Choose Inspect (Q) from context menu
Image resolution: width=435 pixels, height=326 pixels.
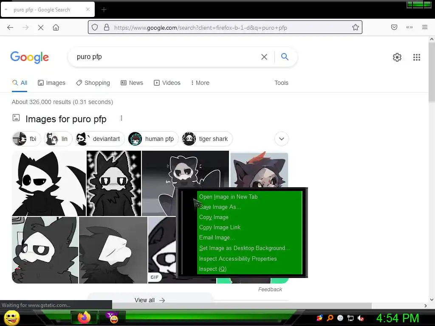[249, 269]
